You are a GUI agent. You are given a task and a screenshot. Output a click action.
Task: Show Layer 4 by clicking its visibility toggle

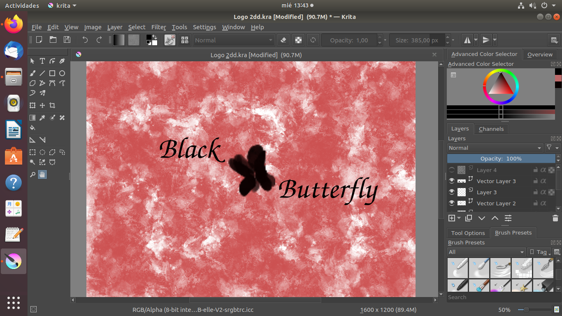pyautogui.click(x=452, y=170)
